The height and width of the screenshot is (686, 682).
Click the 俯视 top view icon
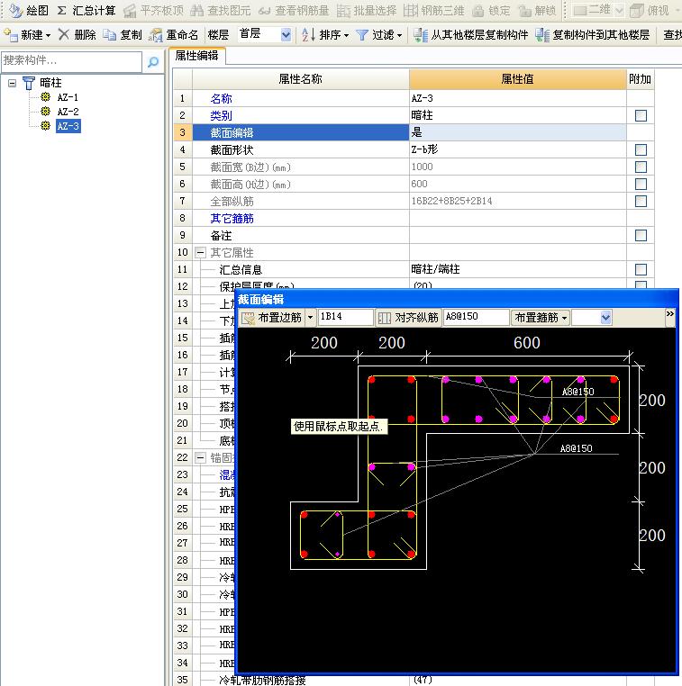click(637, 10)
